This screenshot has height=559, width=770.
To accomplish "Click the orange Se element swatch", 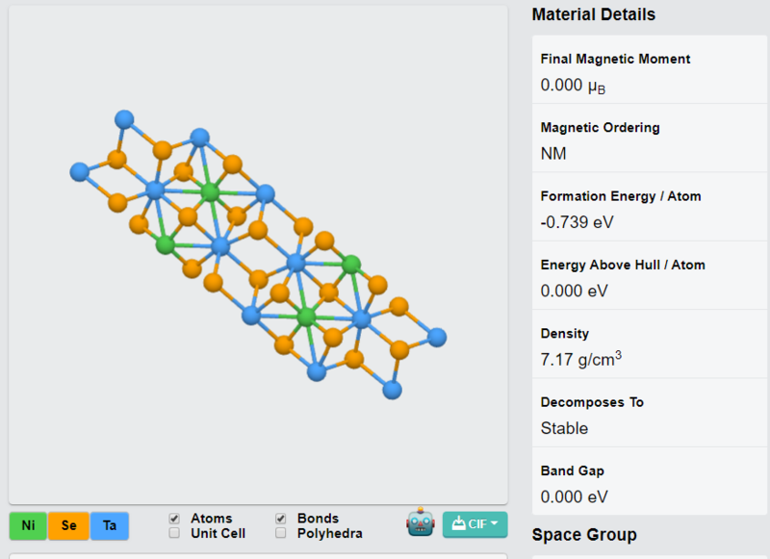I will tap(68, 525).
